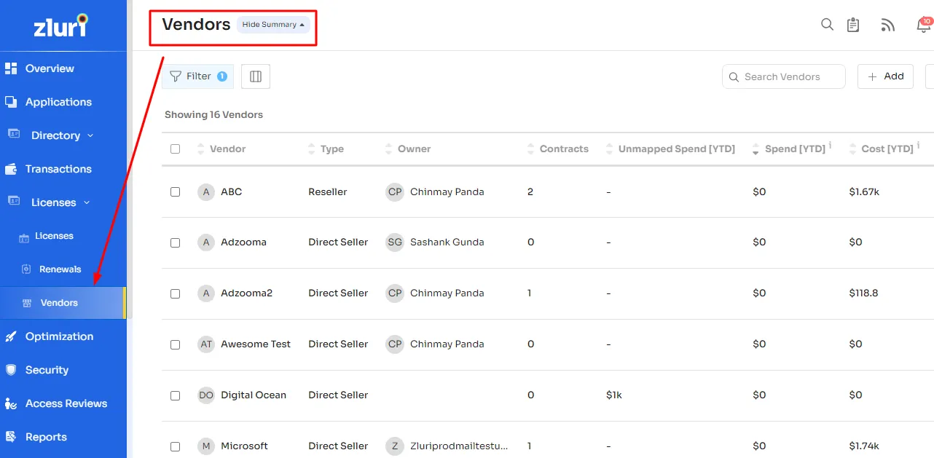
Task: Open the clipboard tasks icon
Action: tap(853, 25)
